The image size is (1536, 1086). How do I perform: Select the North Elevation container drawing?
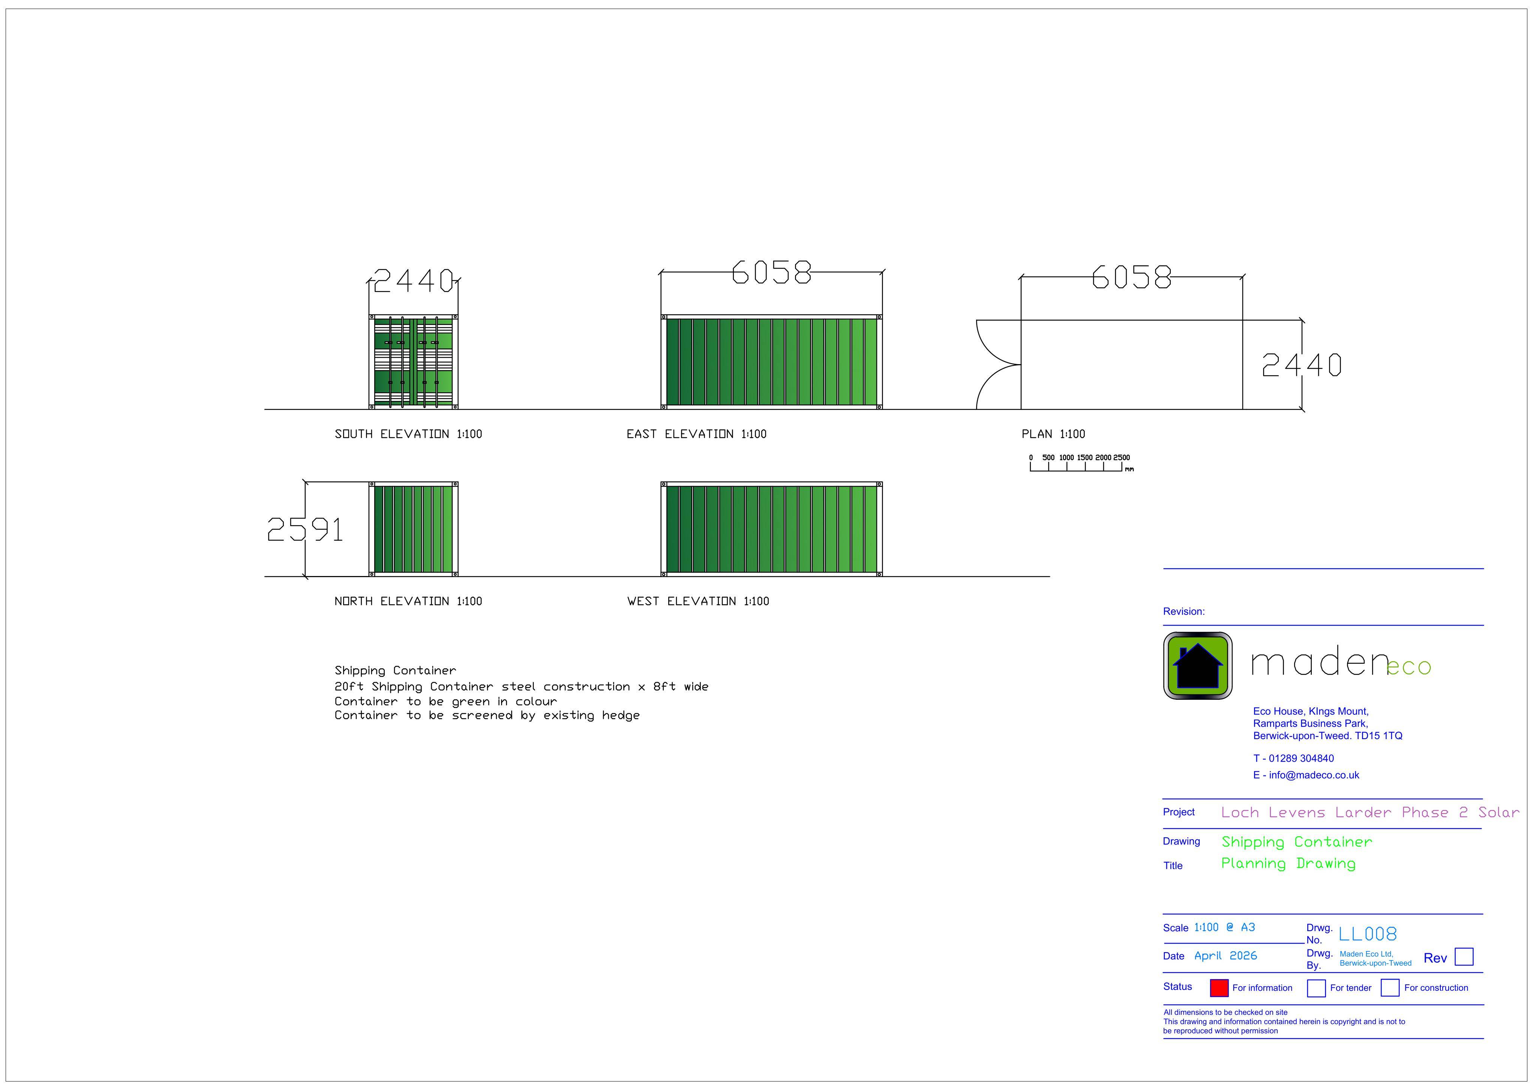pyautogui.click(x=413, y=529)
